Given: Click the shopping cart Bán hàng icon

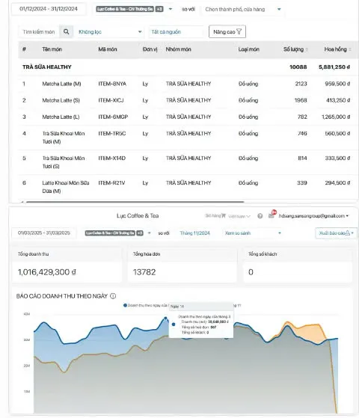Looking at the screenshot, I should point(223,215).
